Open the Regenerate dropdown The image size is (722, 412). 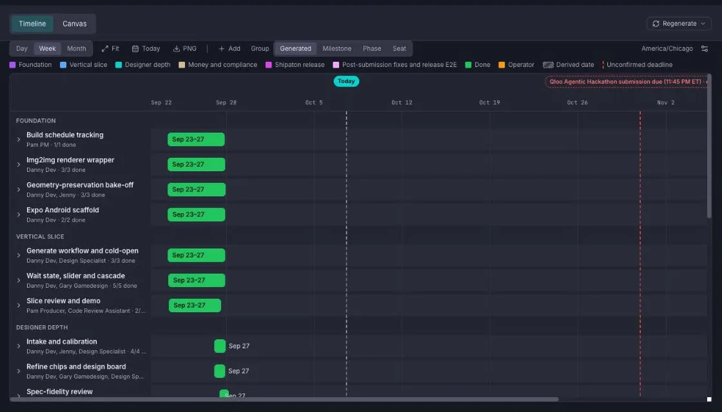tap(679, 23)
